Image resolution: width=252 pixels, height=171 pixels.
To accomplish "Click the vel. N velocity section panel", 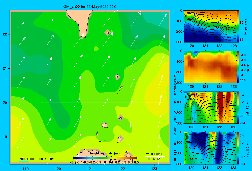I will coord(210,107).
